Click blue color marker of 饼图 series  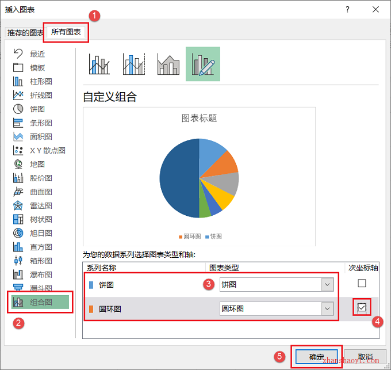[x=91, y=285]
